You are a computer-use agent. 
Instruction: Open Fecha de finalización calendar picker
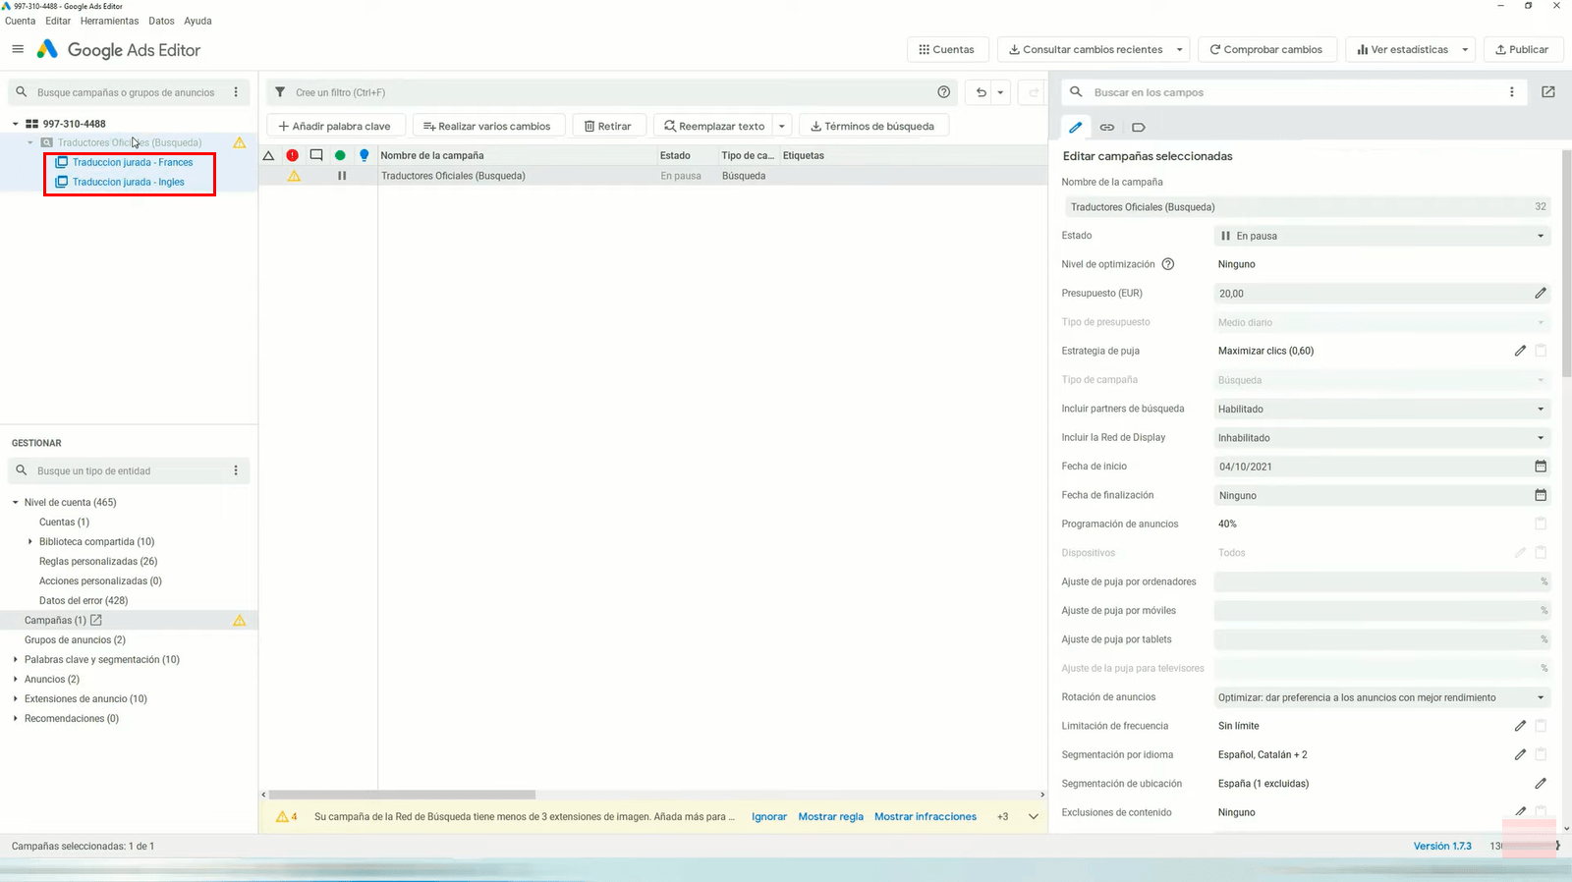coord(1541,495)
